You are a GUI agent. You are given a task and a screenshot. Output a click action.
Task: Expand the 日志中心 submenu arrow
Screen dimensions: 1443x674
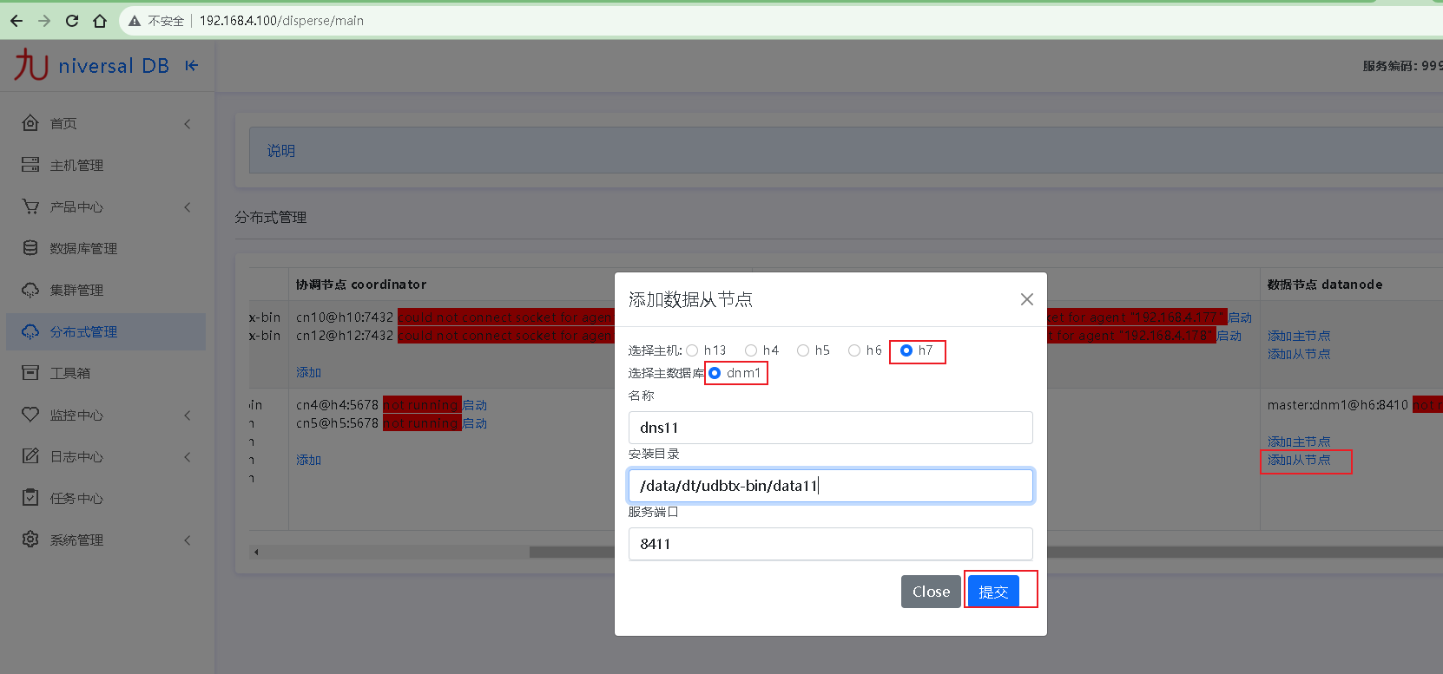188,457
